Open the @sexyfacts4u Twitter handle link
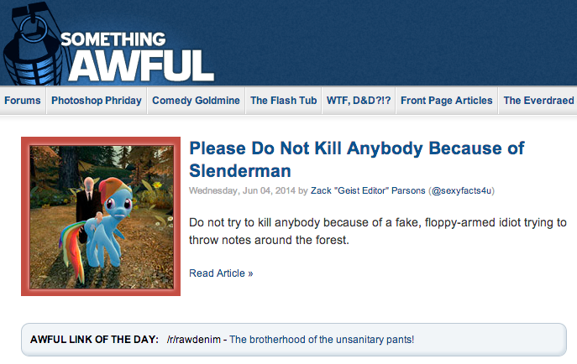Viewport: 577px width, 364px height. click(461, 190)
